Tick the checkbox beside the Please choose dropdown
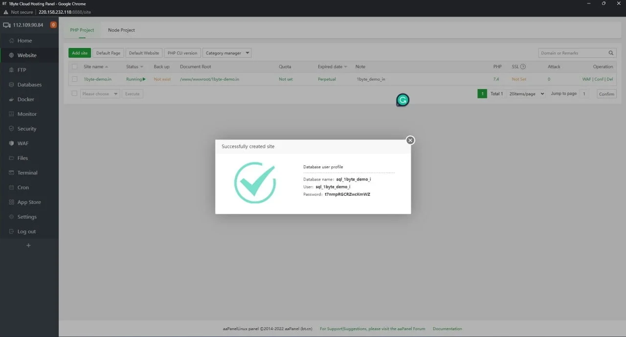626x337 pixels. (x=74, y=93)
